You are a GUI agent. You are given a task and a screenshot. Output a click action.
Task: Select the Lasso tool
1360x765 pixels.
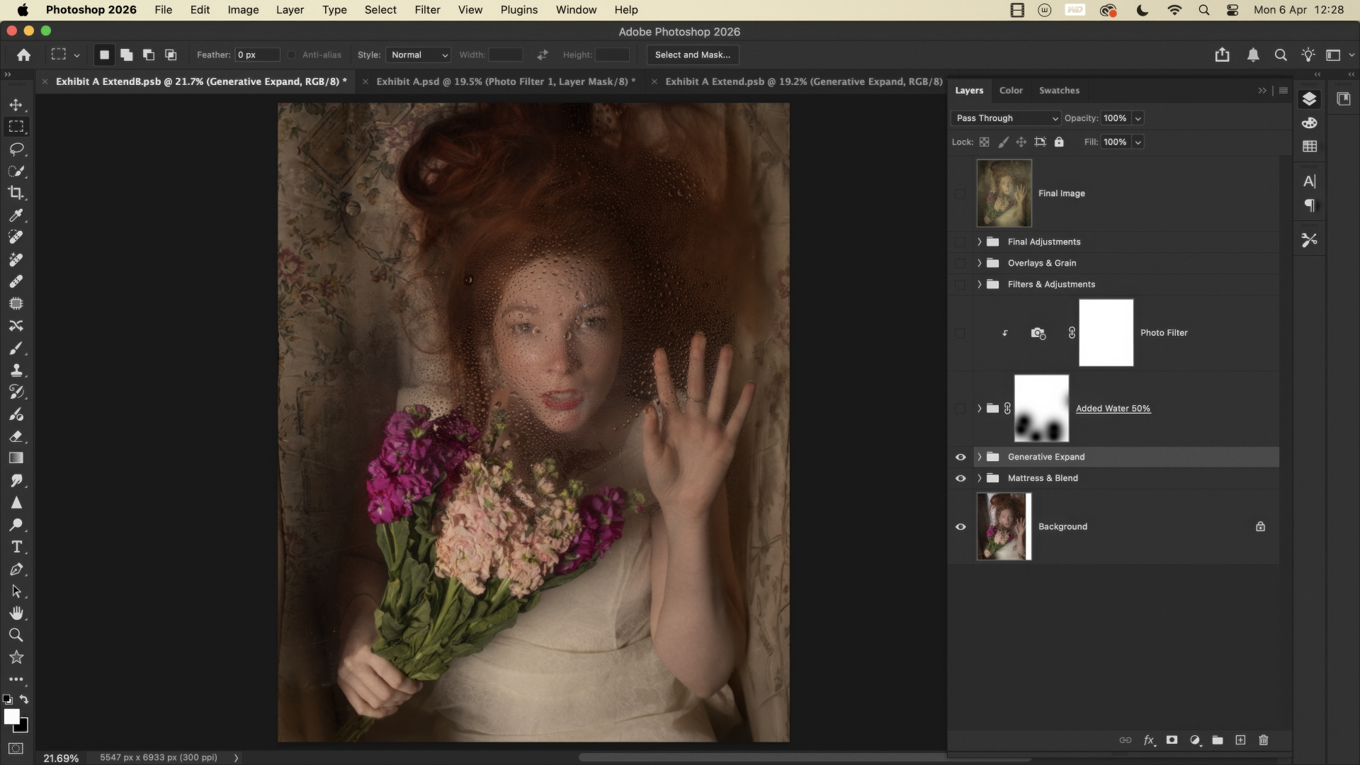tap(16, 149)
